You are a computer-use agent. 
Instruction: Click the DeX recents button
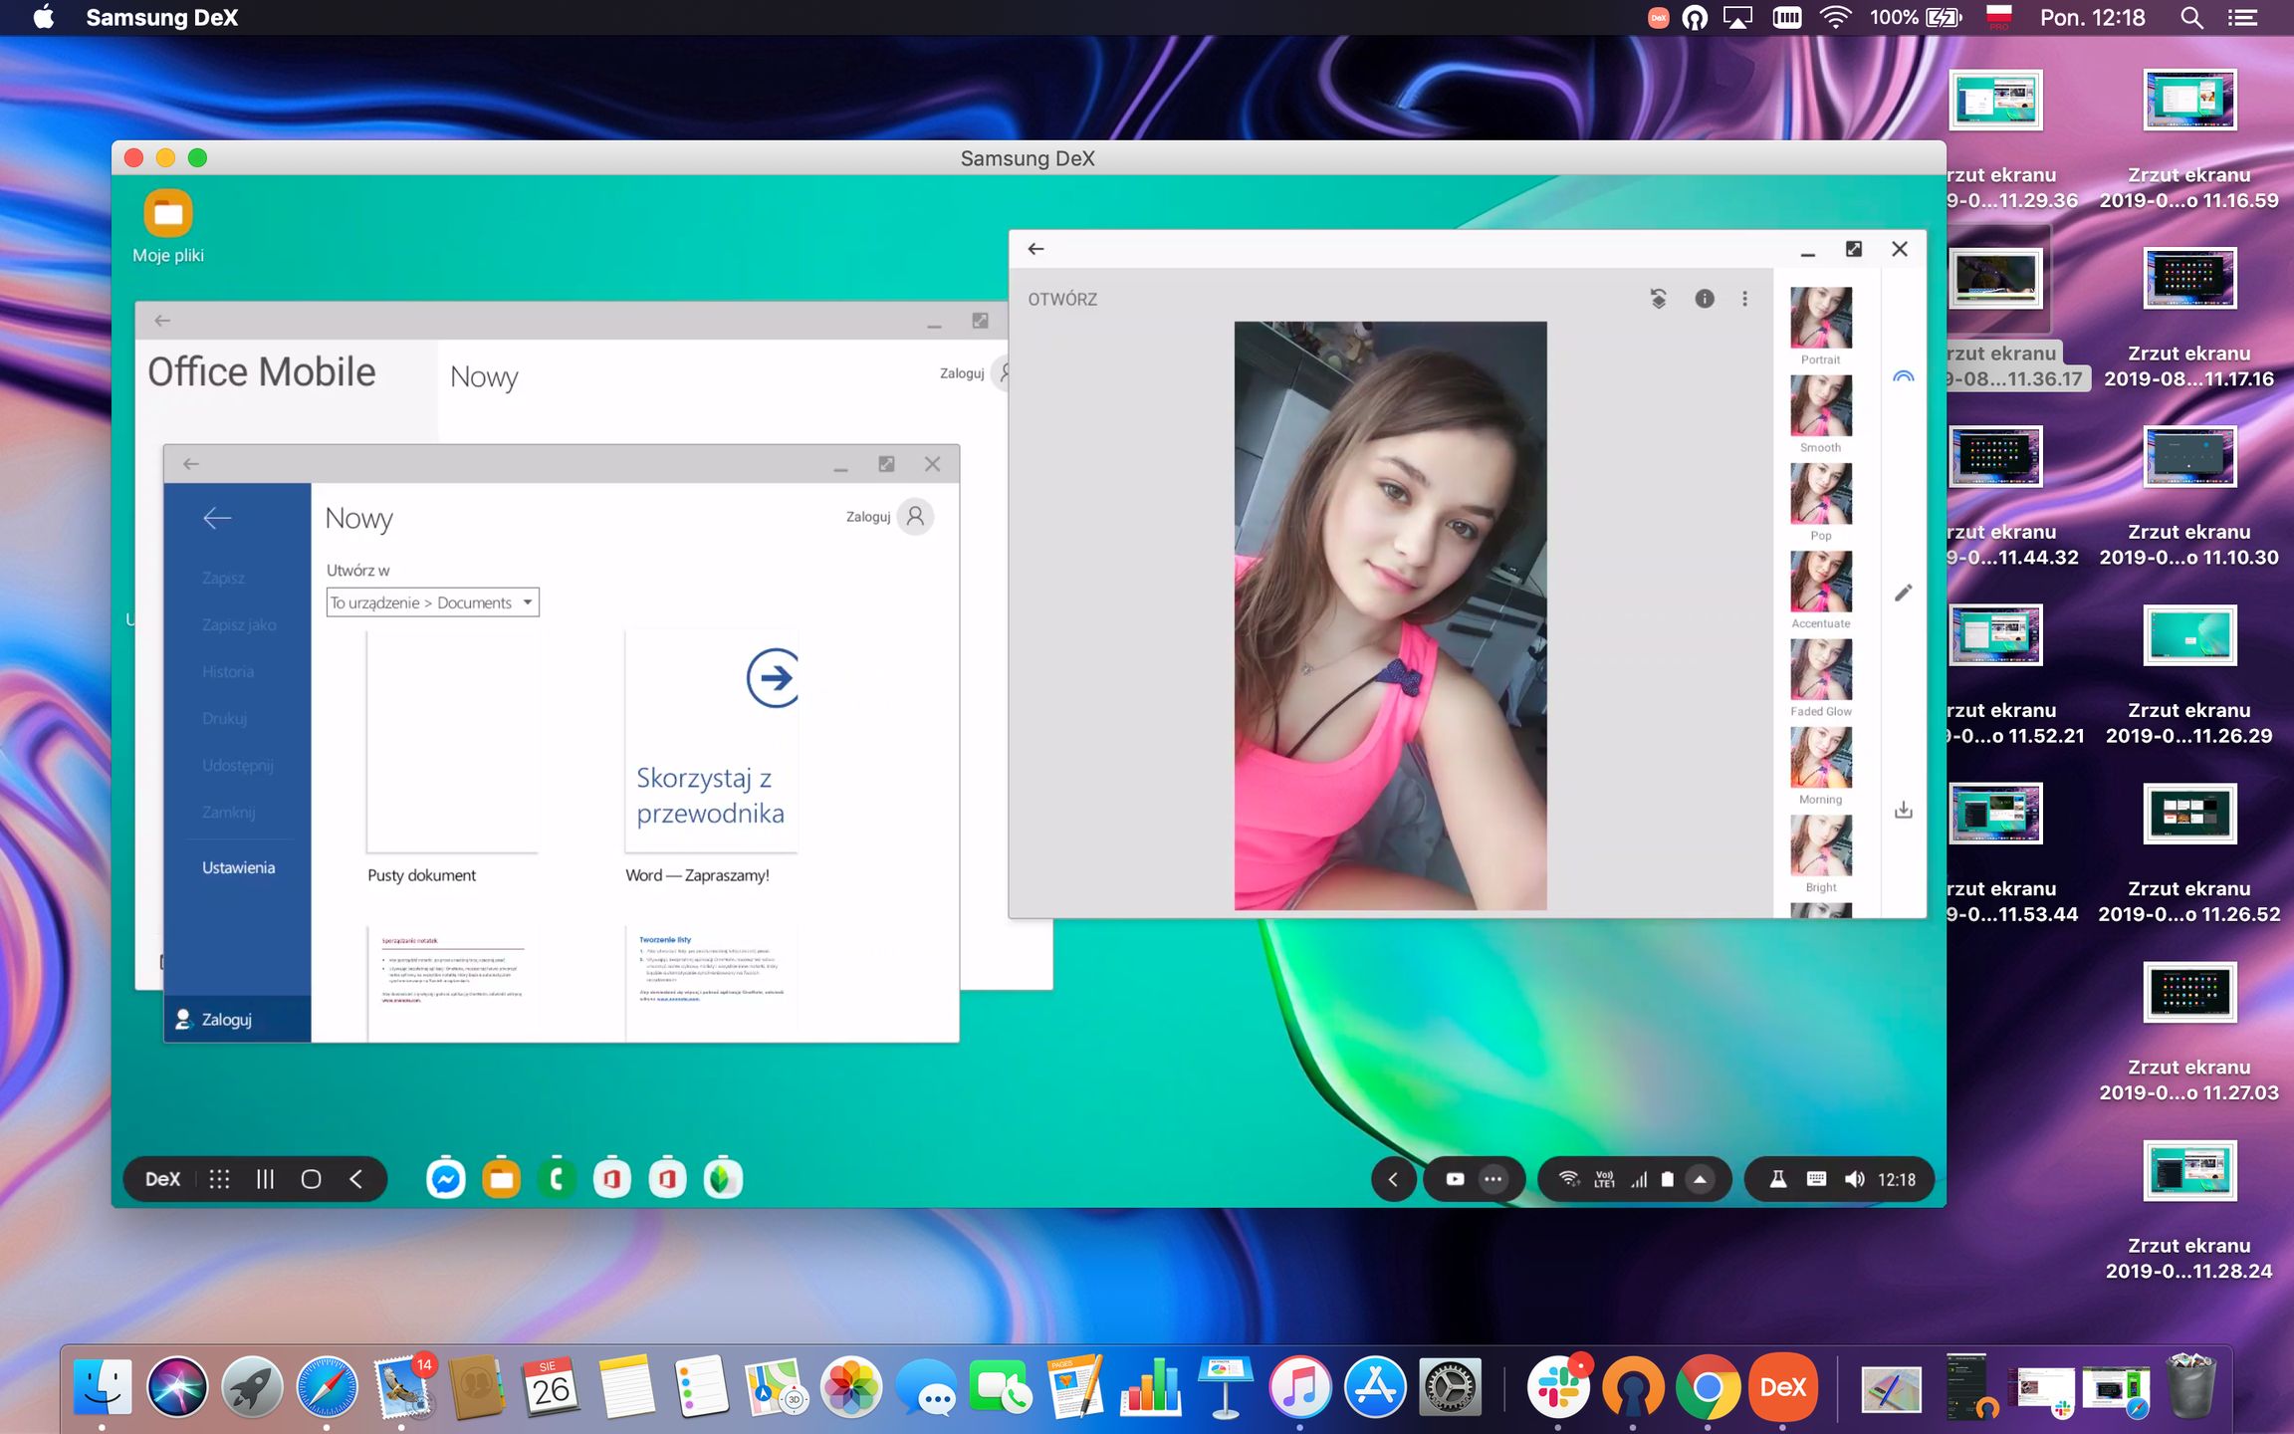tap(265, 1179)
